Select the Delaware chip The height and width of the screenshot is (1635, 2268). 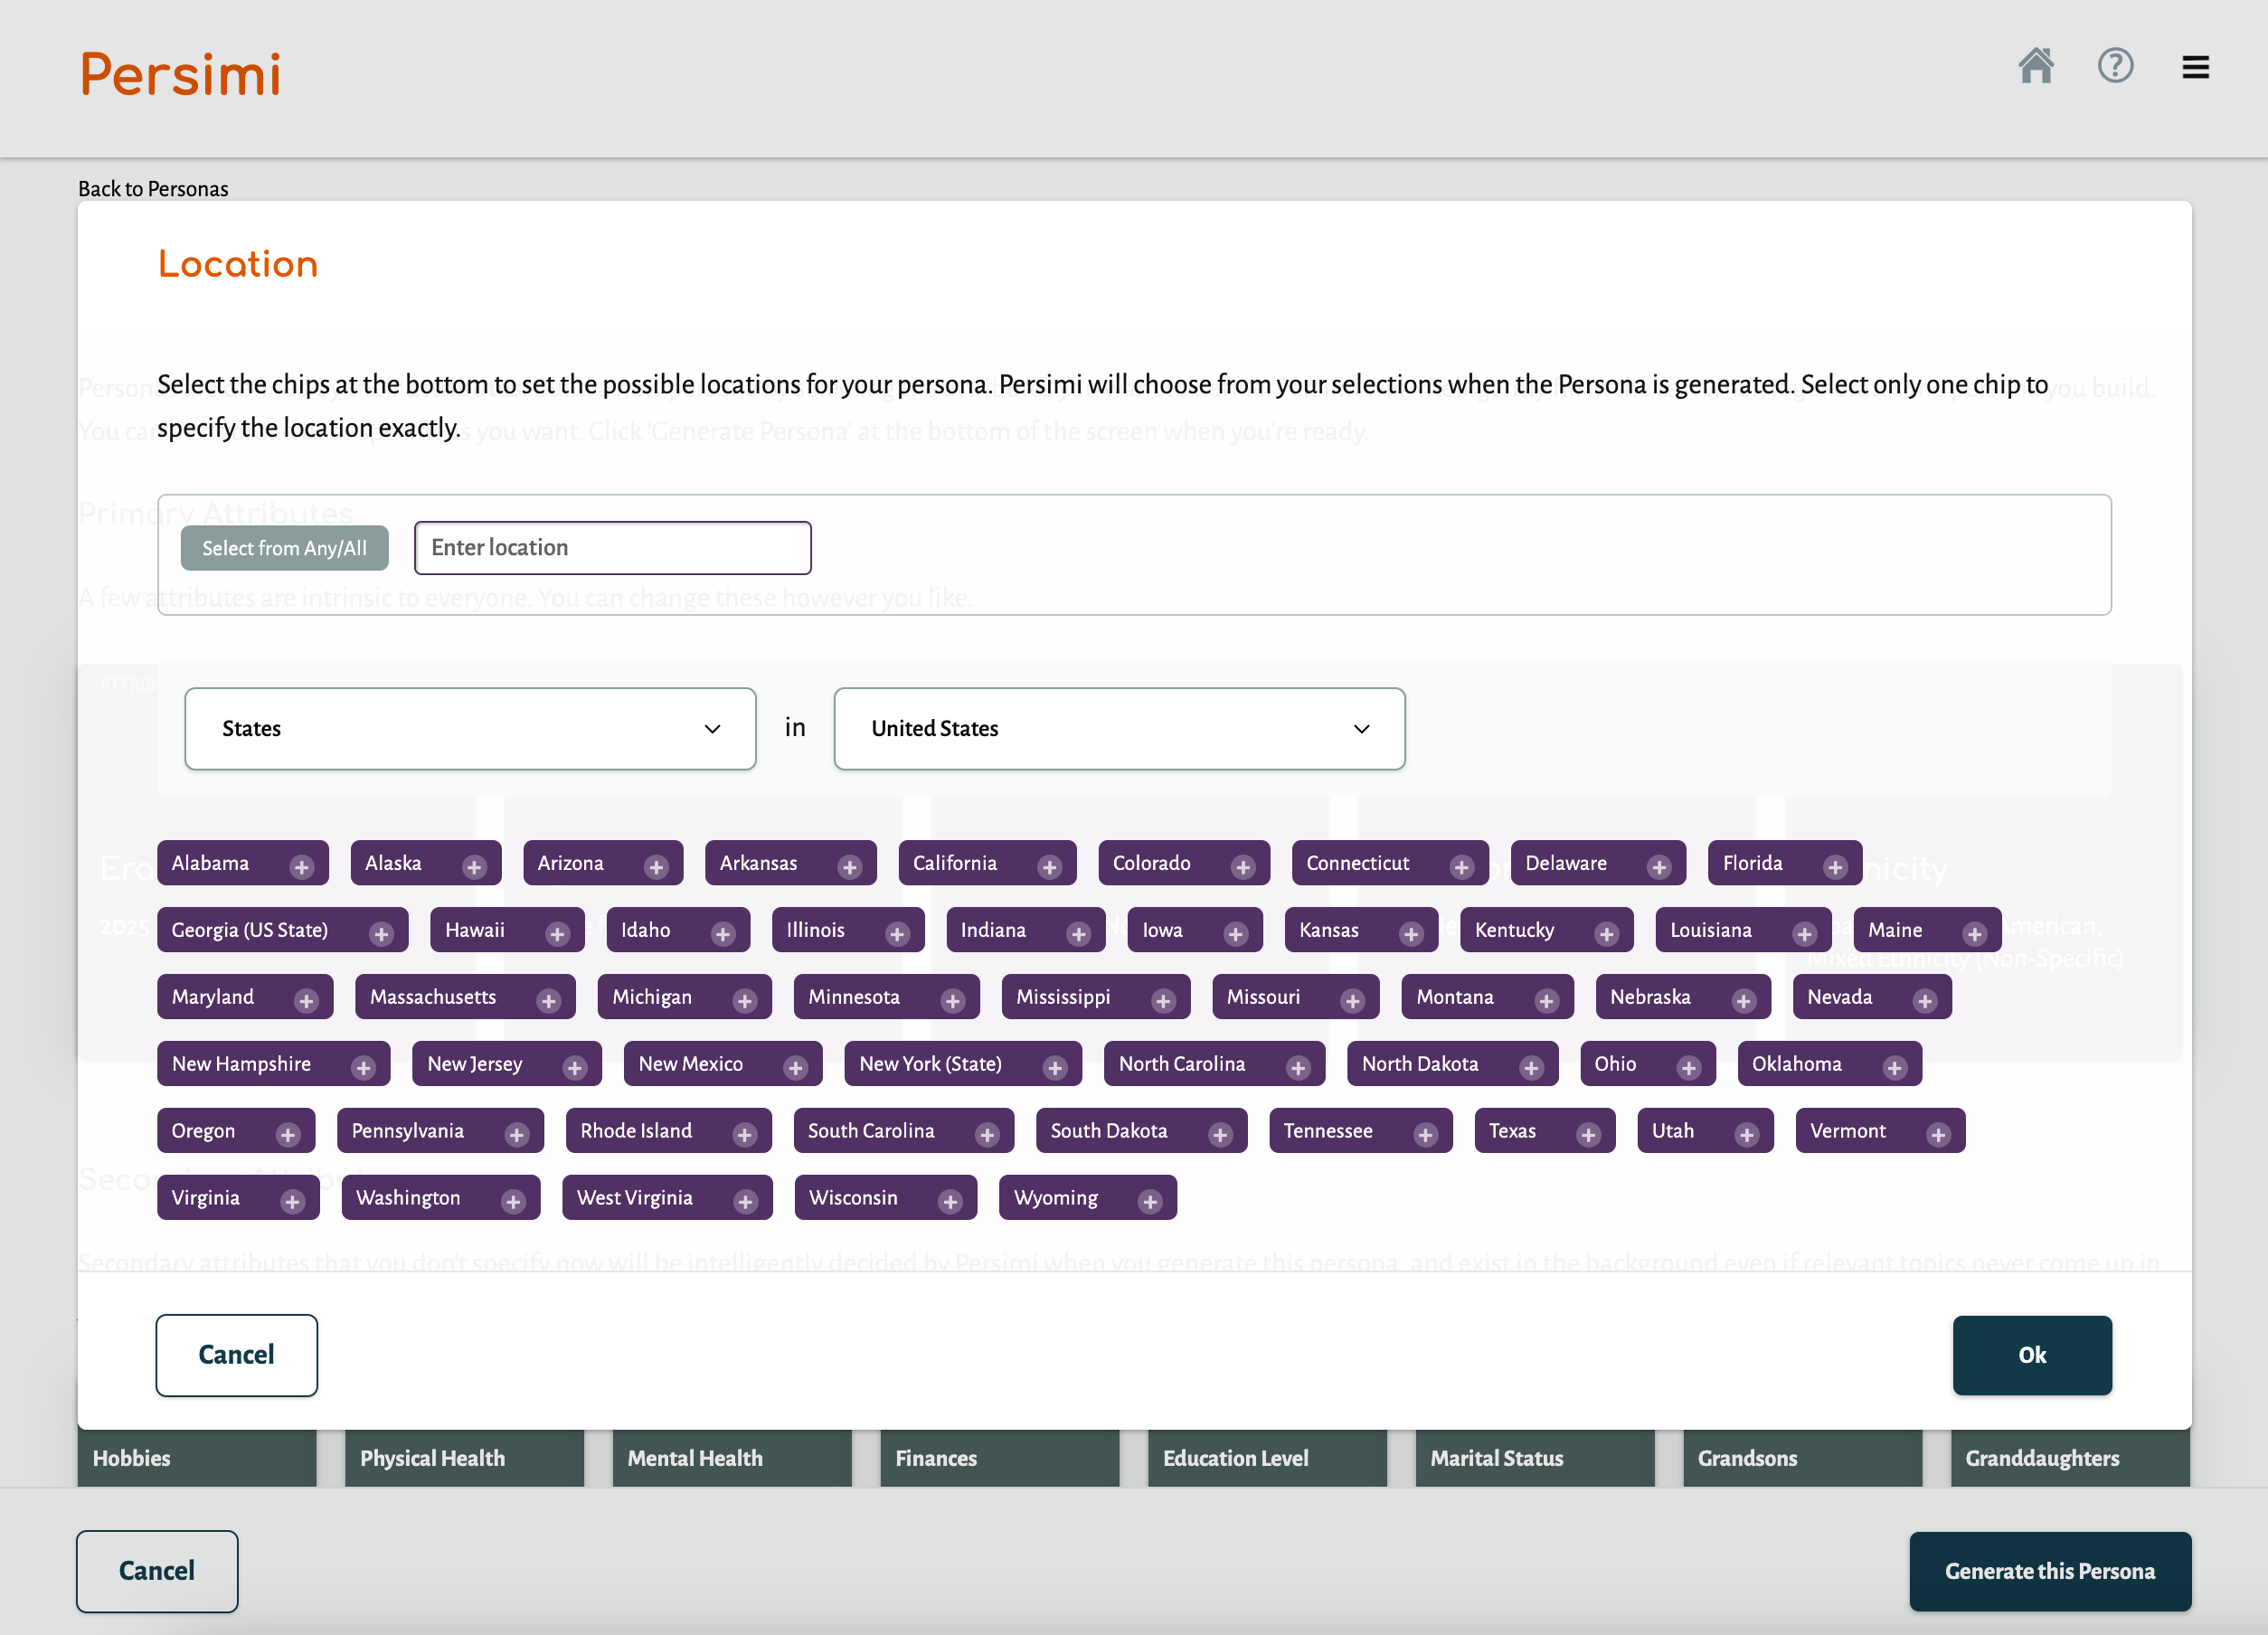point(1598,863)
